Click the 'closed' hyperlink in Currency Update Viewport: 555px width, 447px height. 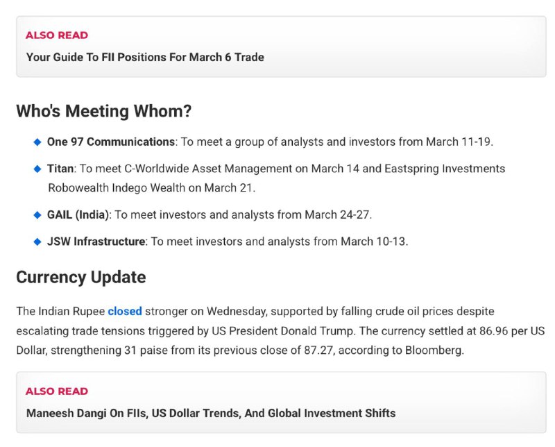pos(125,311)
